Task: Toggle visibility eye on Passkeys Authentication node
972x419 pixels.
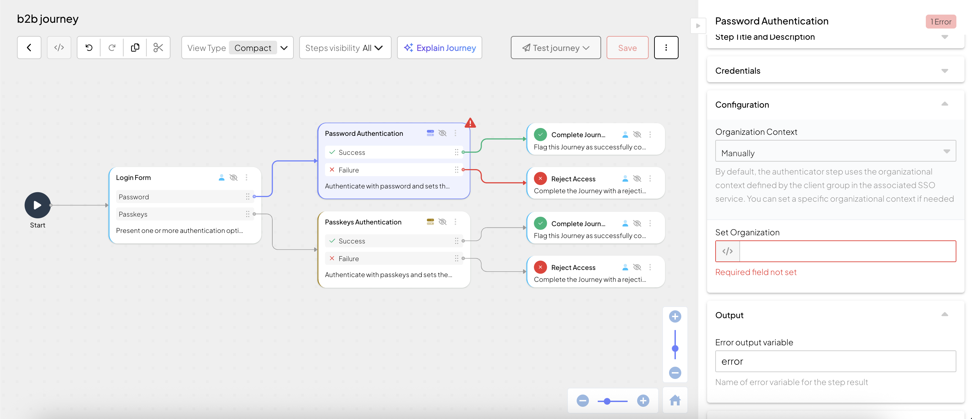Action: pyautogui.click(x=443, y=222)
